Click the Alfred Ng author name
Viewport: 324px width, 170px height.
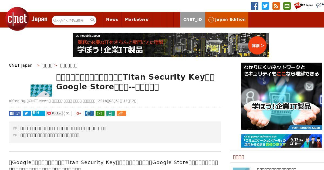point(17,101)
